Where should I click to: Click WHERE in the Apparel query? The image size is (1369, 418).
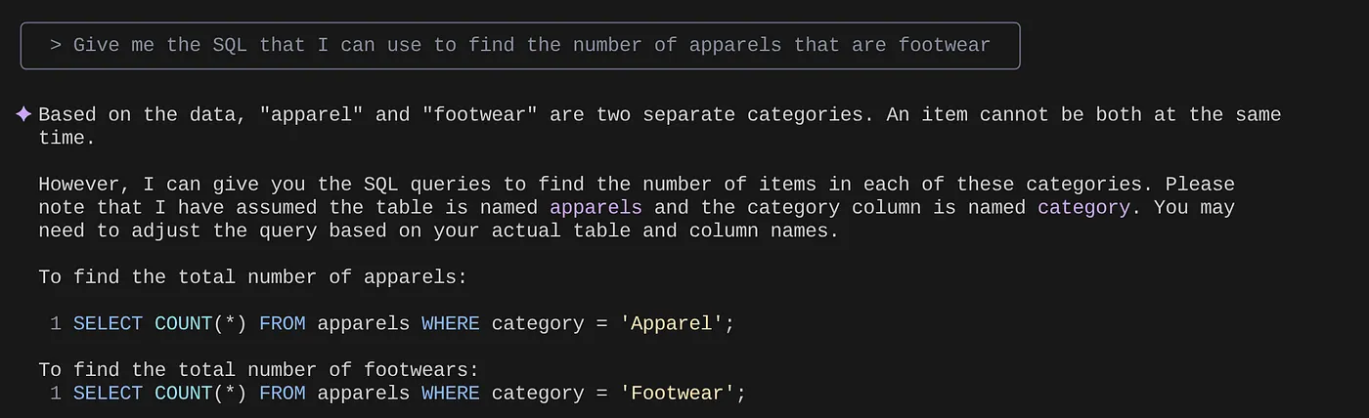pos(450,323)
